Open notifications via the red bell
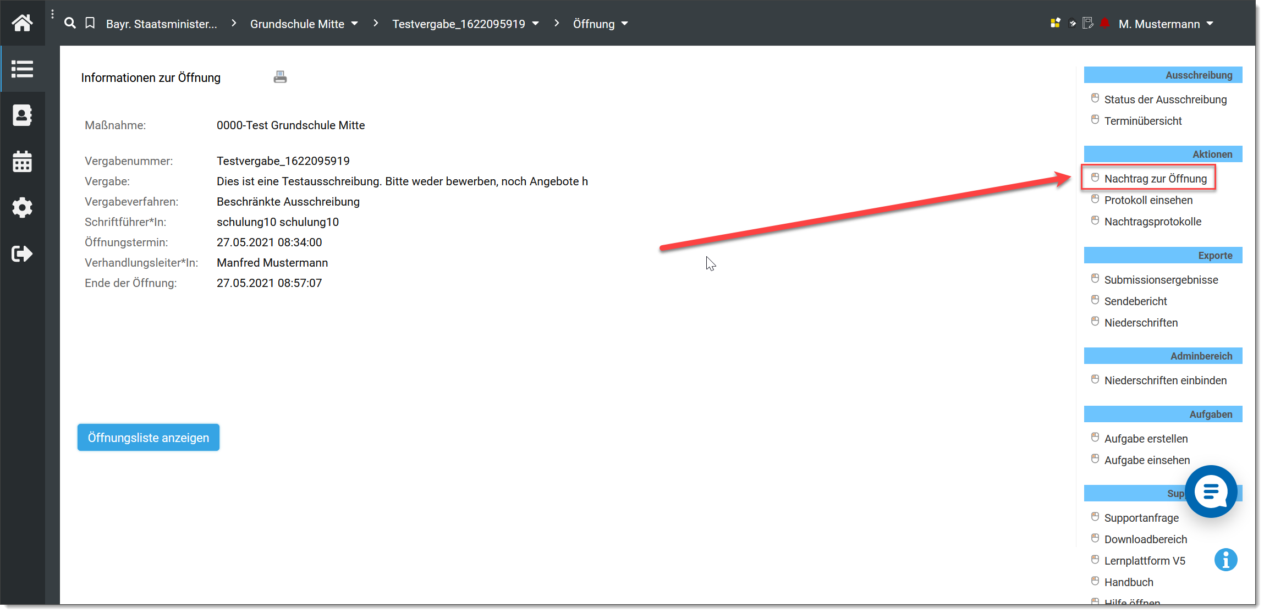 pyautogui.click(x=1104, y=23)
